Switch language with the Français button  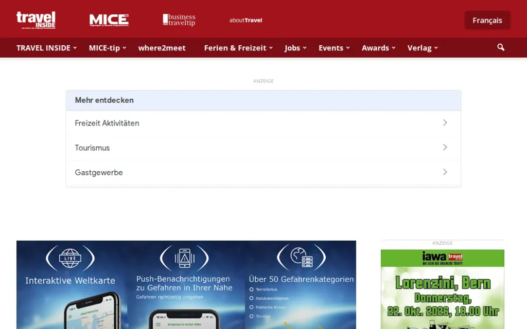pyautogui.click(x=487, y=20)
